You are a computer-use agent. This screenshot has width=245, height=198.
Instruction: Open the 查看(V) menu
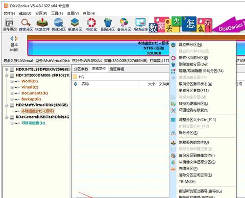pos(73,13)
